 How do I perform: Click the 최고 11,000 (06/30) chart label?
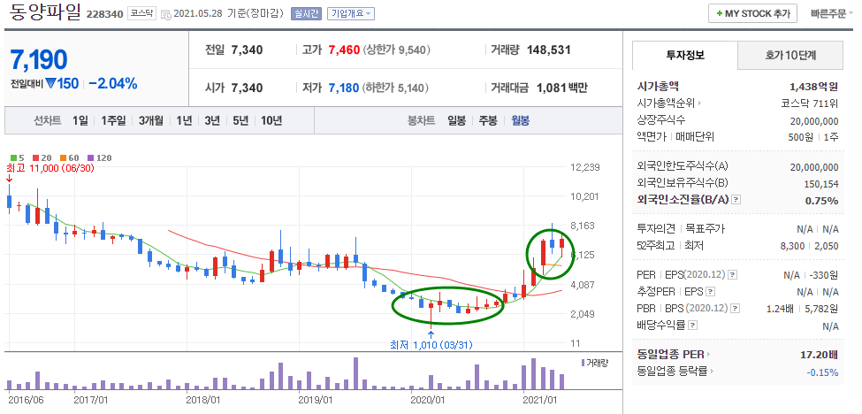click(x=50, y=168)
